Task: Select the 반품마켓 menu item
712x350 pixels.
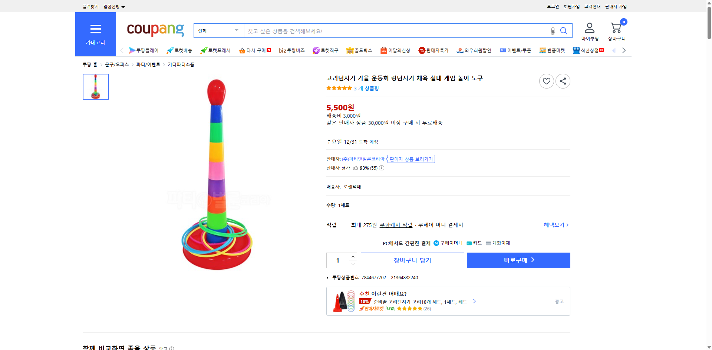Action: point(552,50)
